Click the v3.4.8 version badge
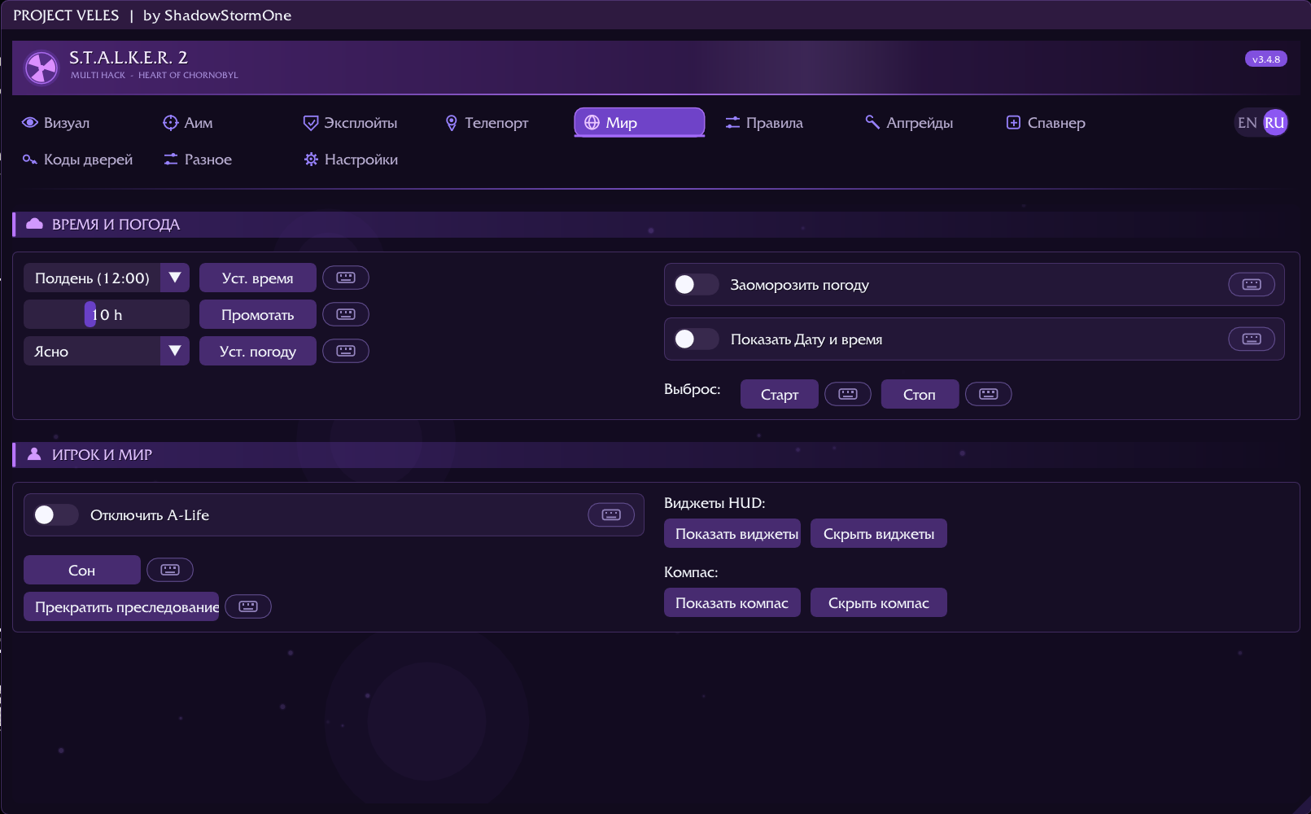 tap(1266, 59)
